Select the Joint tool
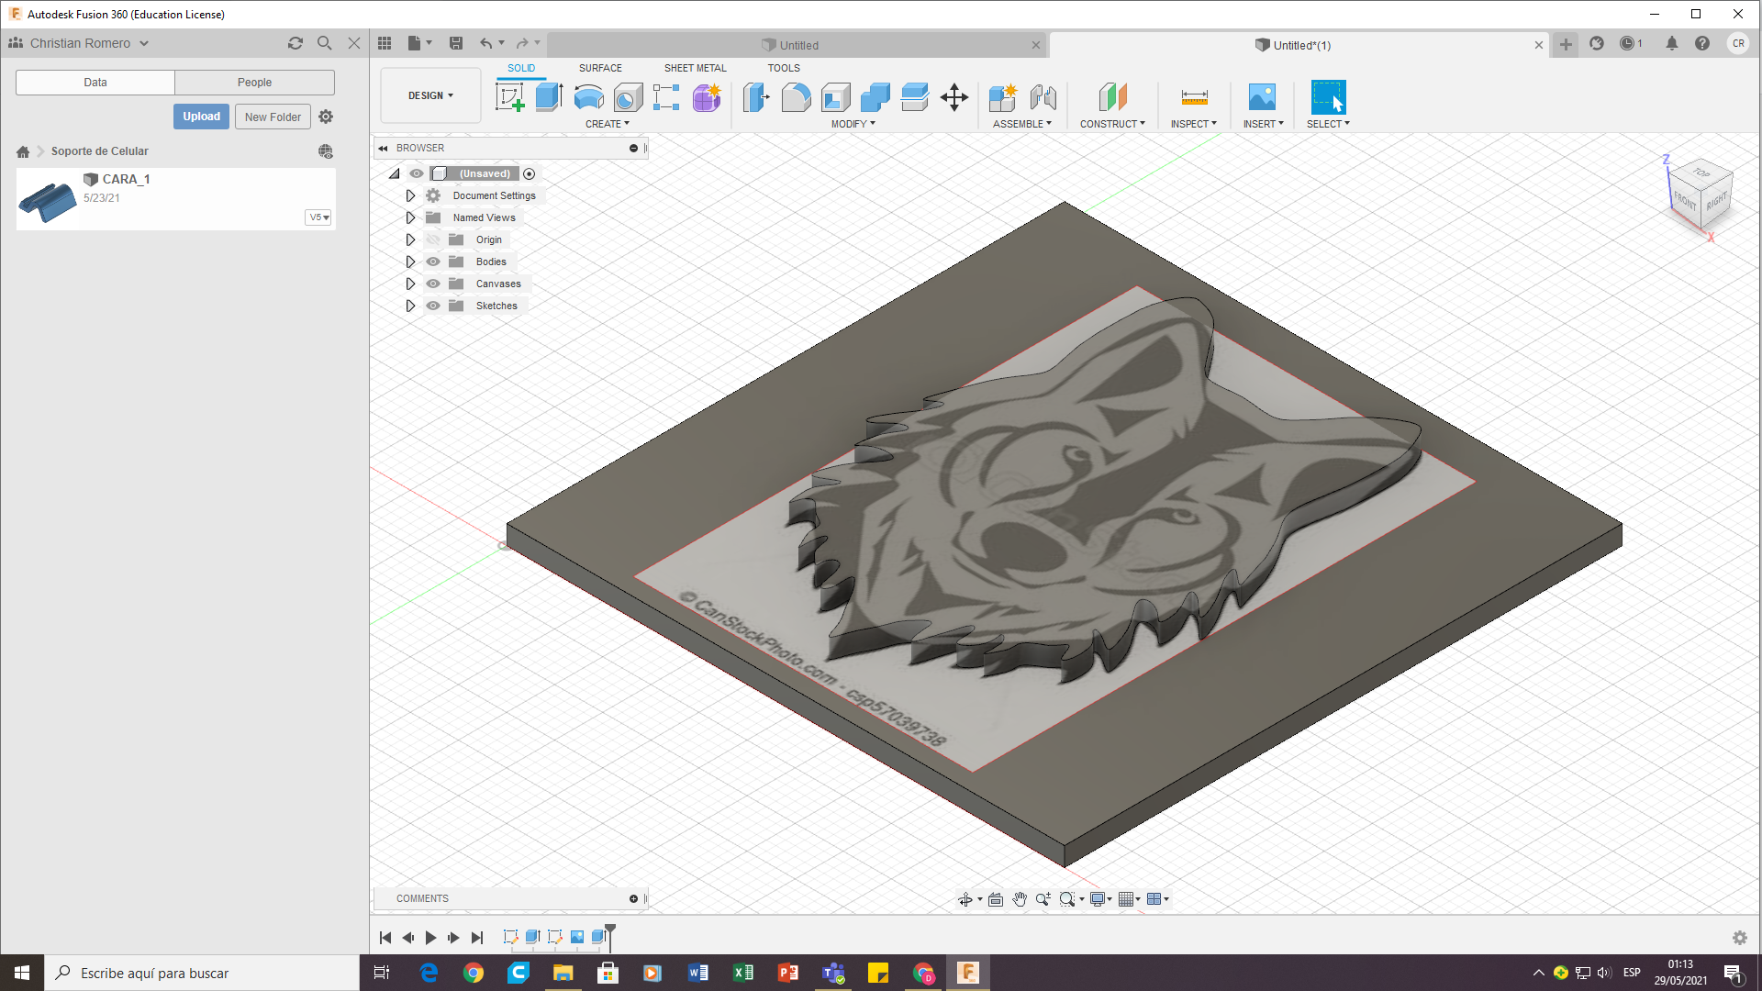Viewport: 1762px width, 991px height. click(x=1043, y=96)
